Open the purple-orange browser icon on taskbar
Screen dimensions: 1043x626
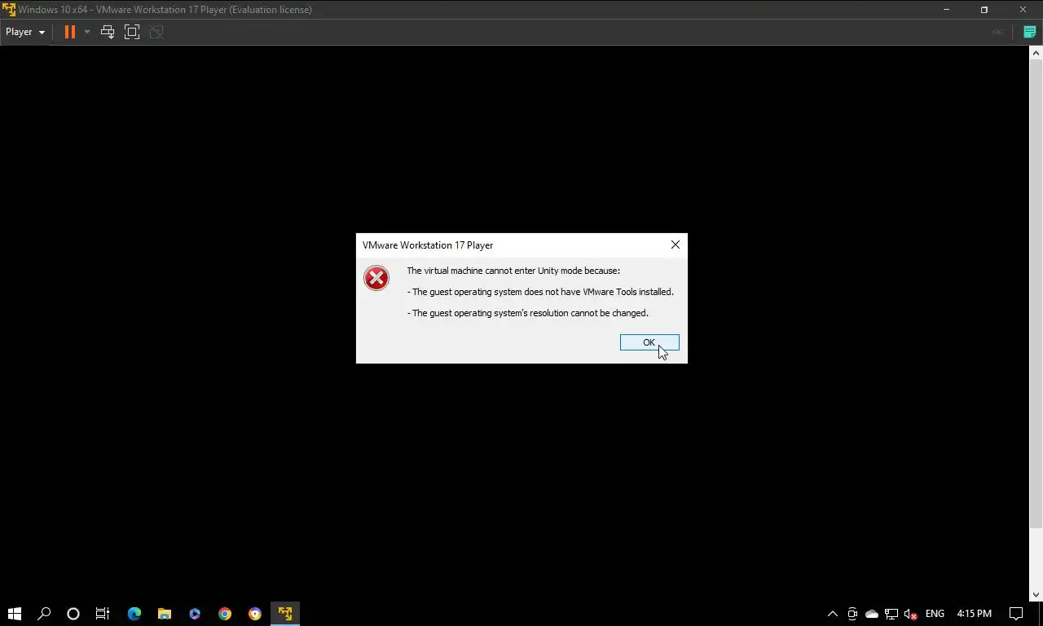255,614
